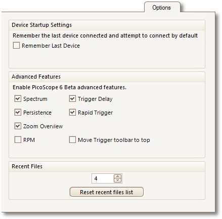Enable the Remember Last Device checkbox

(x=16, y=46)
